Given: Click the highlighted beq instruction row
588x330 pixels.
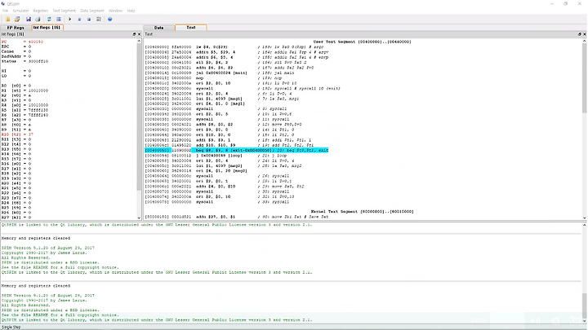Looking at the screenshot, I should pyautogui.click(x=236, y=150).
